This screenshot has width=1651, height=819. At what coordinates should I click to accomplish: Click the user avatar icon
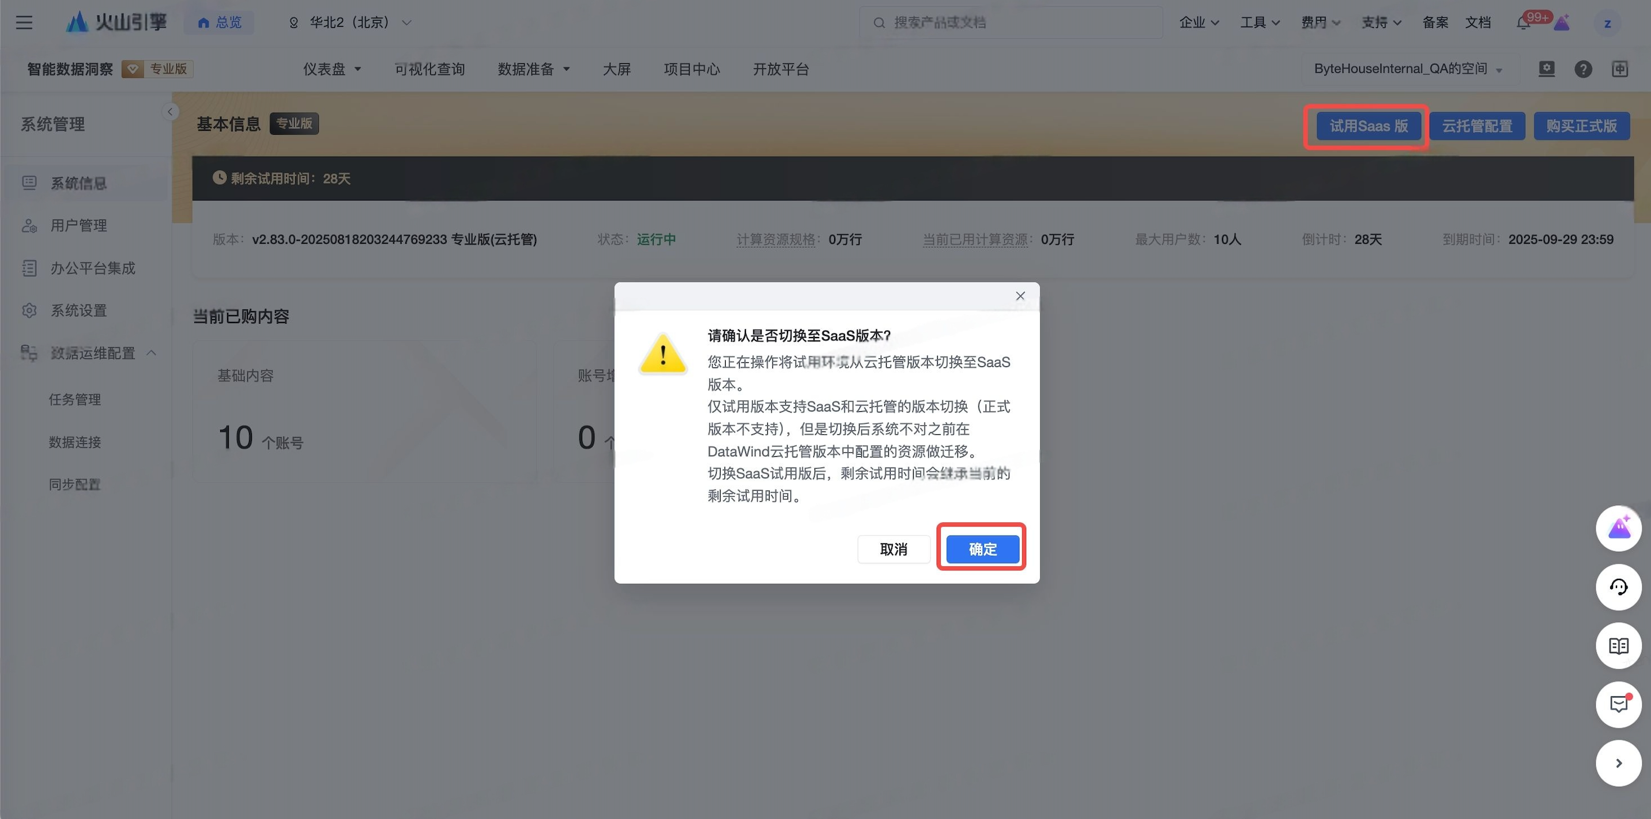click(x=1607, y=24)
